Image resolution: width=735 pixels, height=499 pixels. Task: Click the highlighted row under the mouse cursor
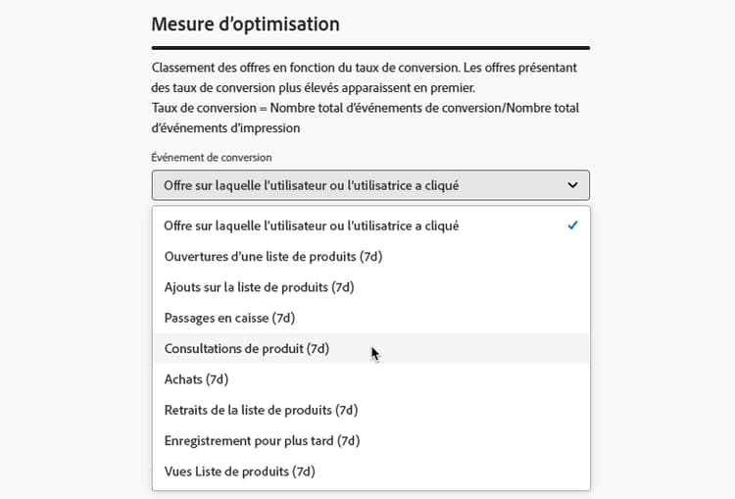click(370, 348)
